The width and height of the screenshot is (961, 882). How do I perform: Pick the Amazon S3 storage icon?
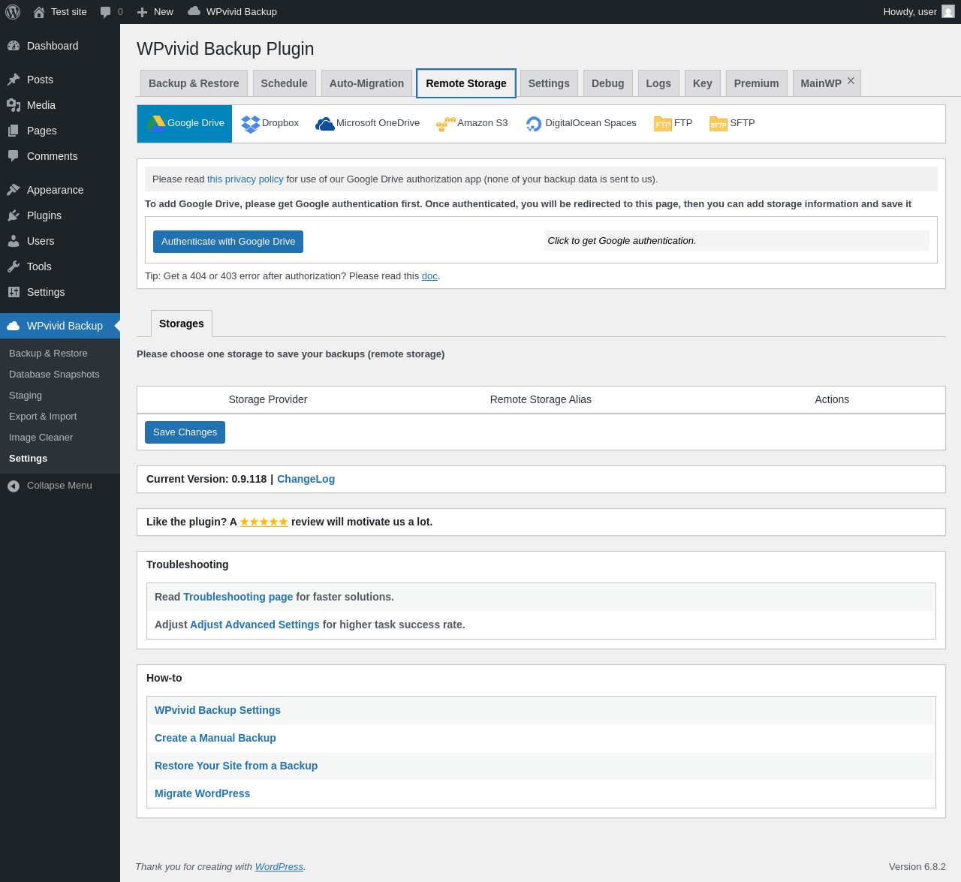click(446, 124)
